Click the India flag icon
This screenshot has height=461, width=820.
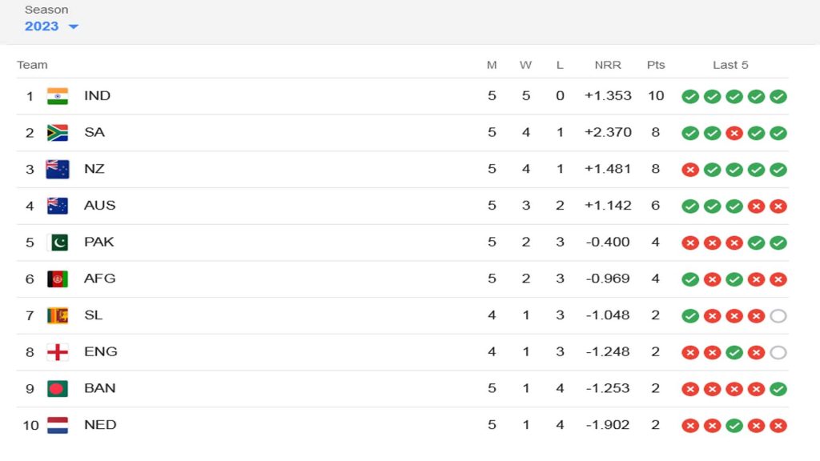click(58, 96)
